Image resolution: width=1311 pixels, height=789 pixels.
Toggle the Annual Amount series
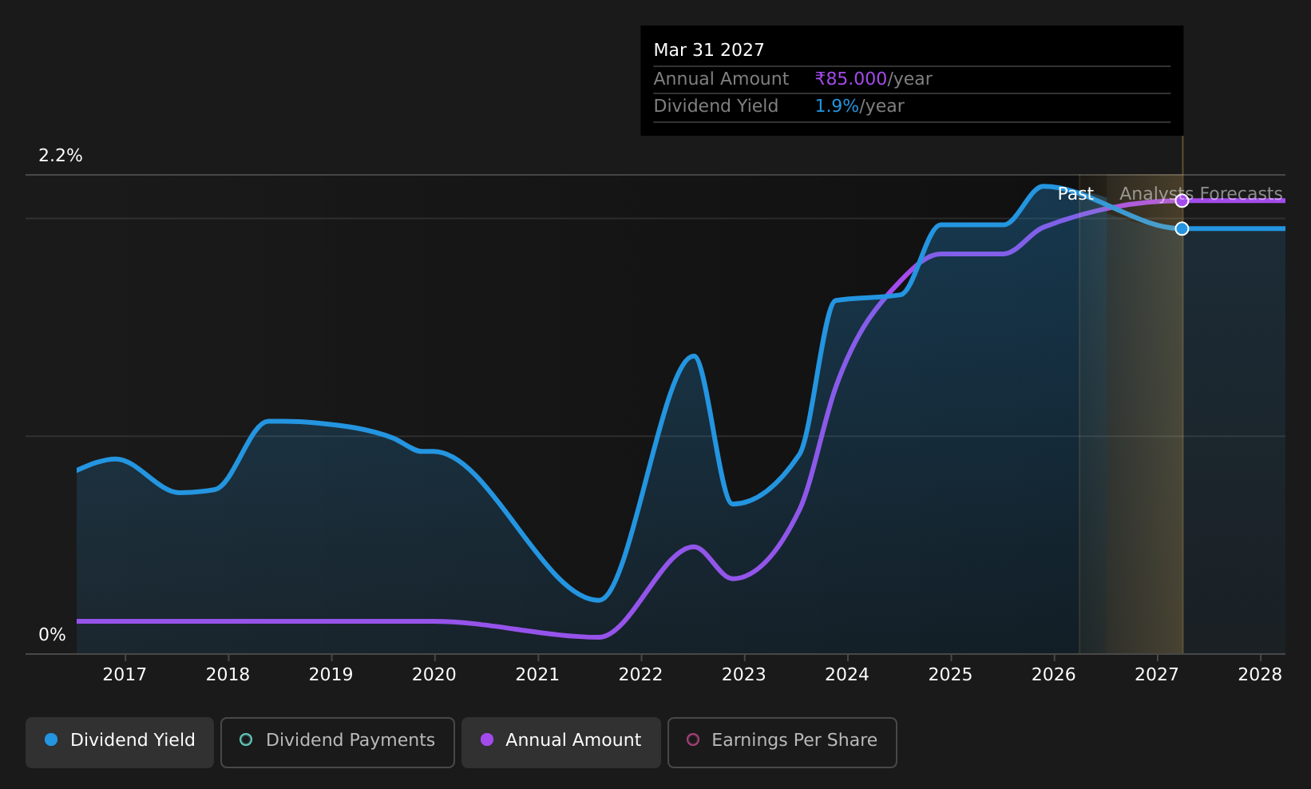(x=561, y=742)
